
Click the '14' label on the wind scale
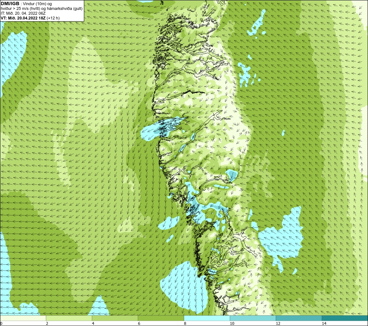[x=324, y=323]
